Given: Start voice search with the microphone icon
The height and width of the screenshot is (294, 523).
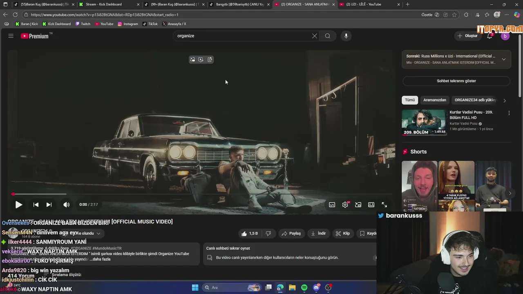Looking at the screenshot, I should coord(346,36).
